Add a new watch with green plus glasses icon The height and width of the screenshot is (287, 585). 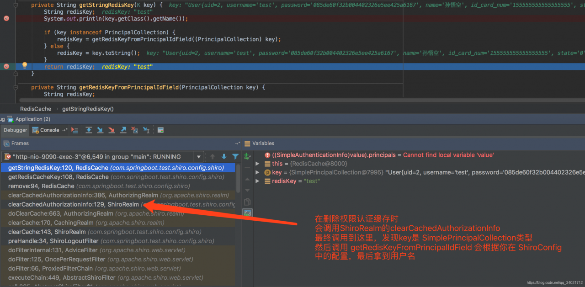pos(247,156)
